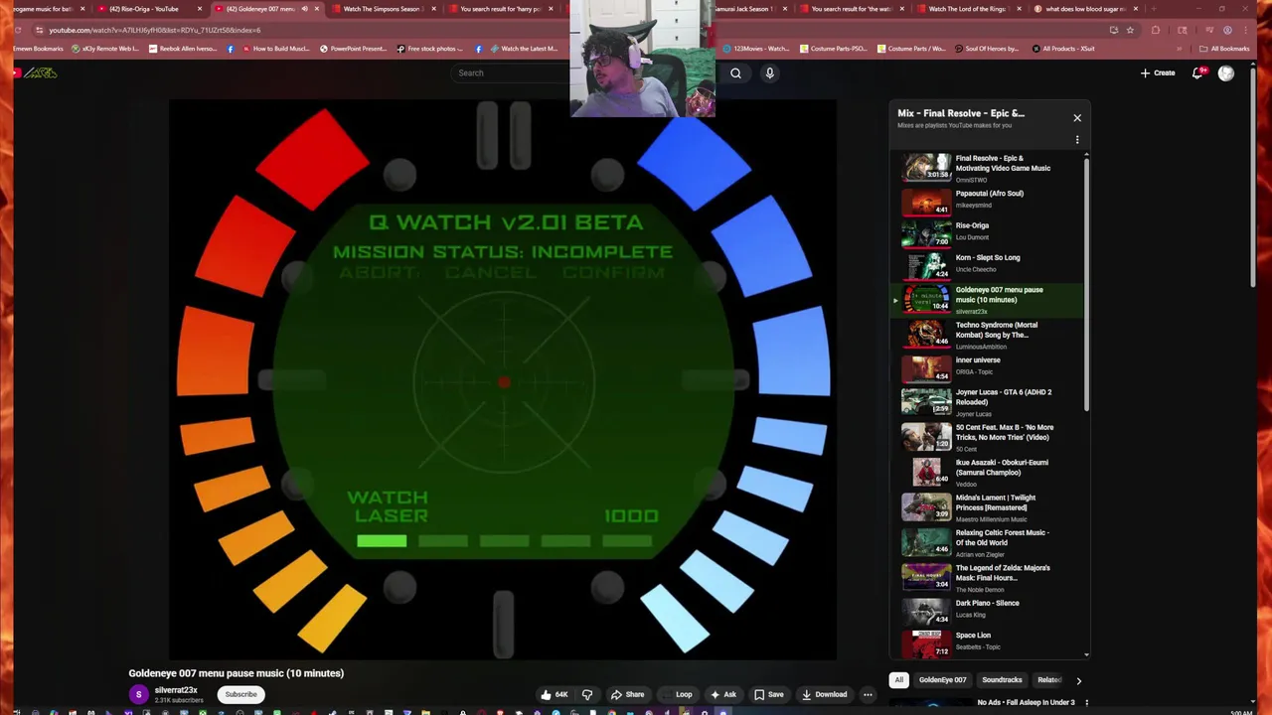Open the Soul Of Heroes bookmark
This screenshot has width=1272, height=715.
point(987,49)
